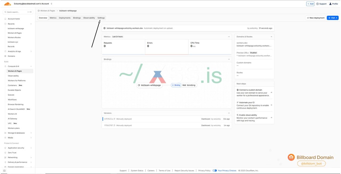Select highlighted Workers & Pages item
341x174 pixels.
20,71
